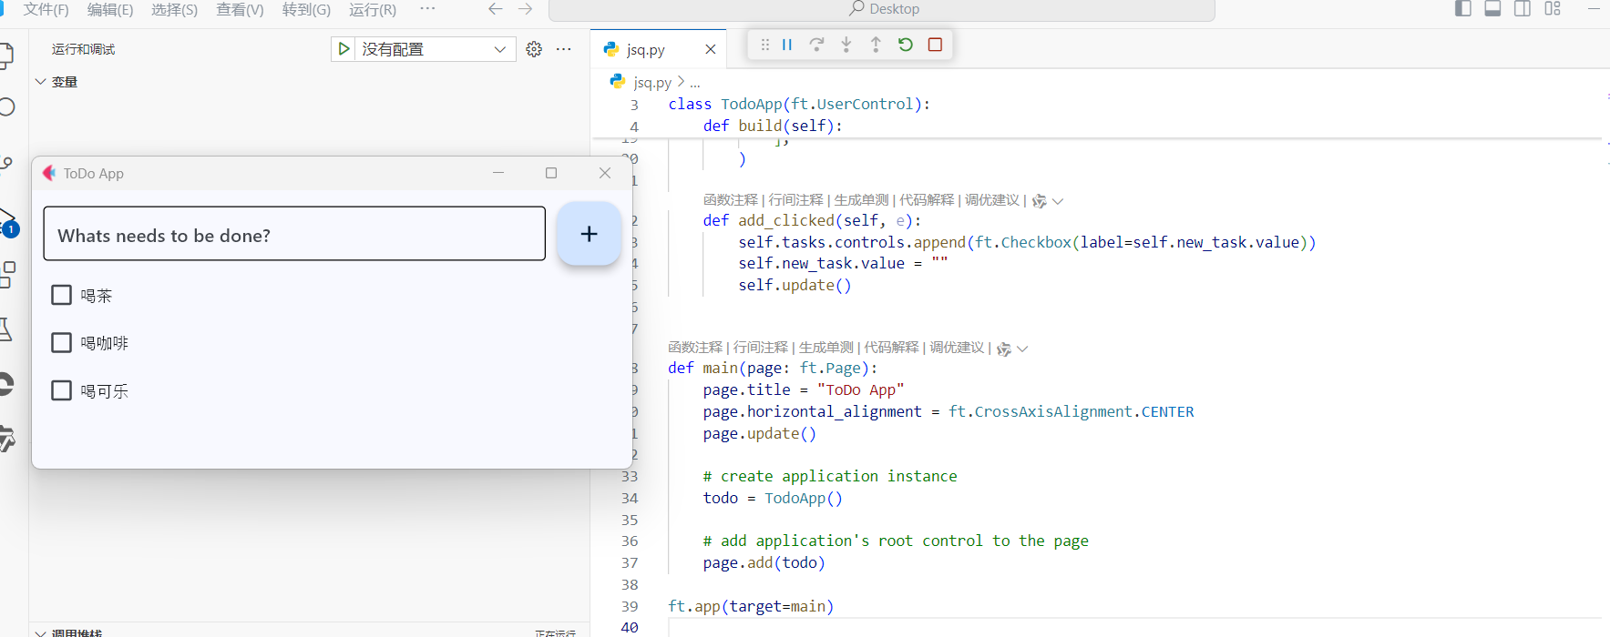Mark the 喝可乐 task as done

[62, 390]
